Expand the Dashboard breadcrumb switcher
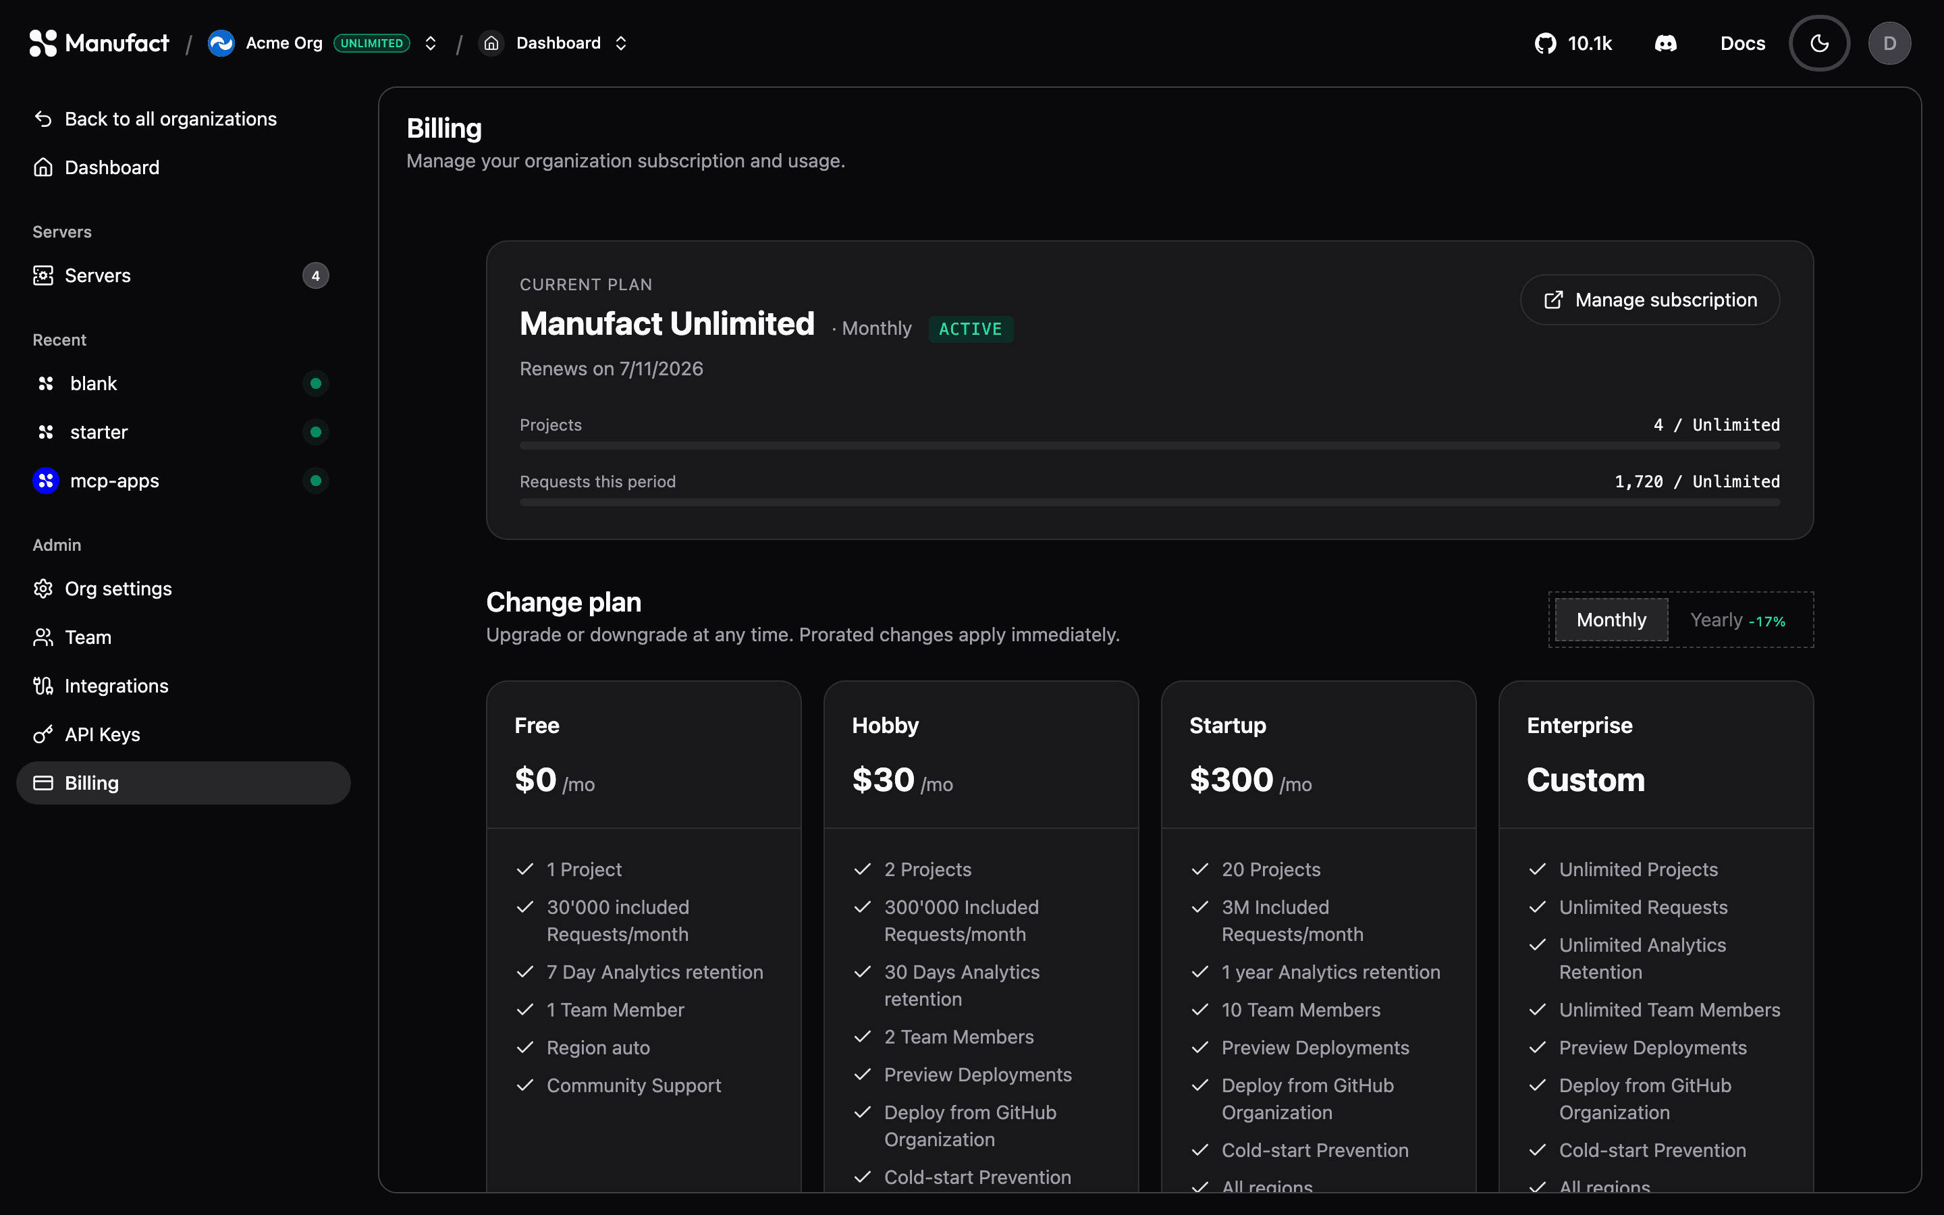1944x1215 pixels. (x=621, y=43)
